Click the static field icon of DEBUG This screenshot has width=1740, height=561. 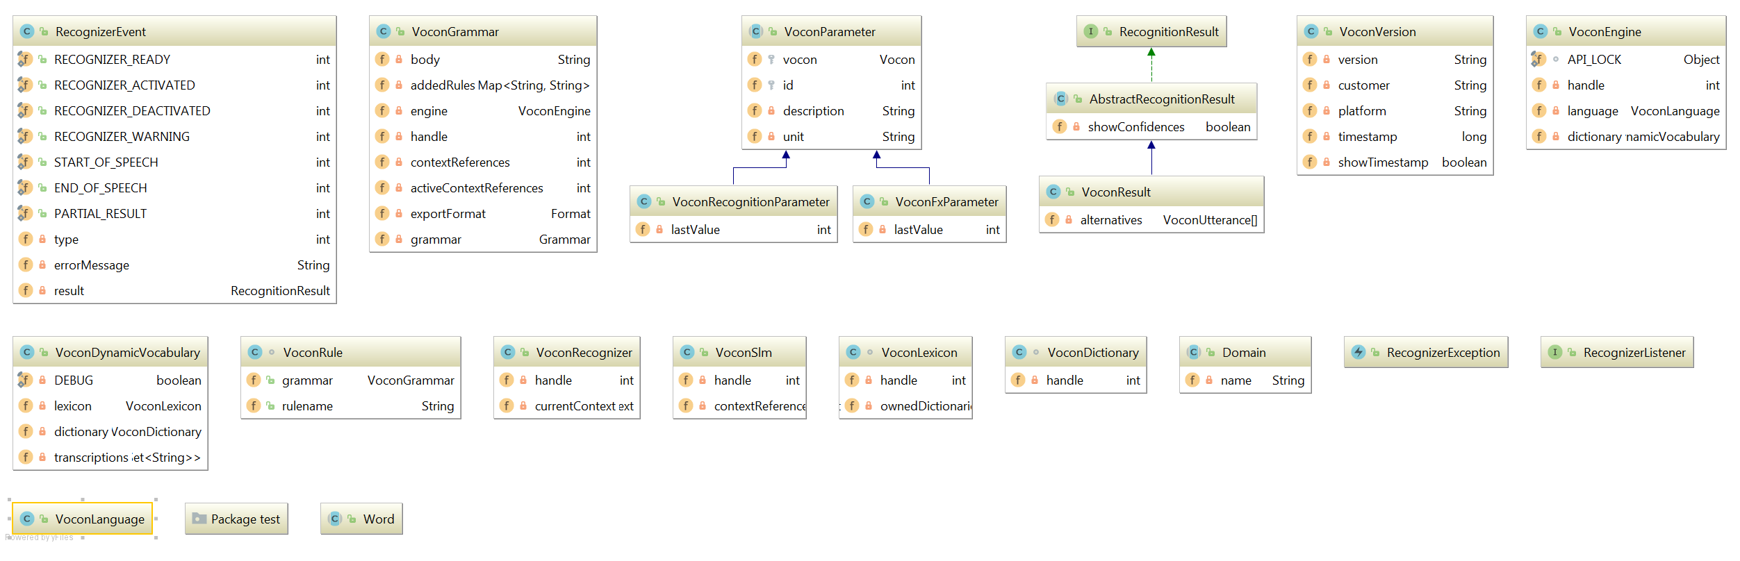[25, 380]
